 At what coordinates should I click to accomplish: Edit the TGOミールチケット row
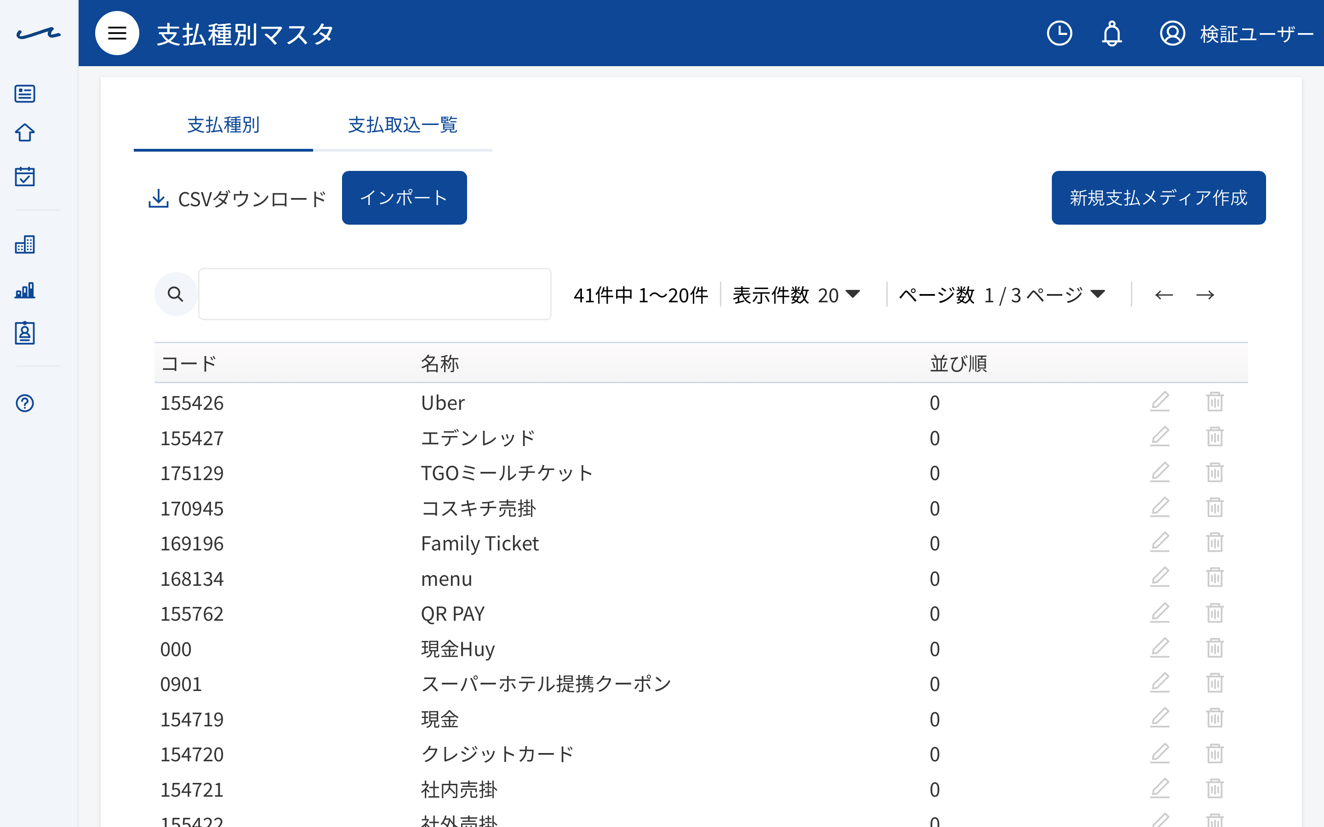coord(1160,473)
